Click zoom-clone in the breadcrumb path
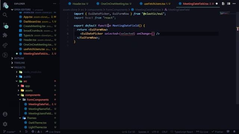Viewport: 239px width, 134px height. pos(70,10)
